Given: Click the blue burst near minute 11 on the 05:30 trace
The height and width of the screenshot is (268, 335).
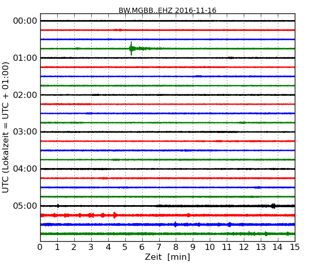Looking at the screenshot, I should point(229,224).
